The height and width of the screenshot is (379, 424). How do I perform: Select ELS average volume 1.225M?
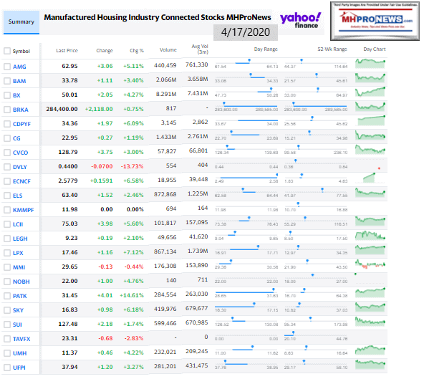pyautogui.click(x=198, y=193)
